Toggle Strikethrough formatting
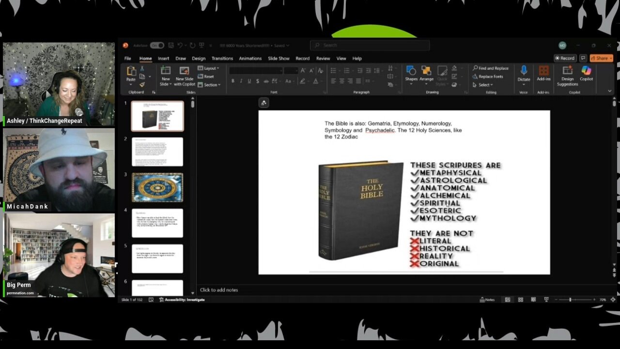This screenshot has height=349, width=620. pyautogui.click(x=265, y=81)
